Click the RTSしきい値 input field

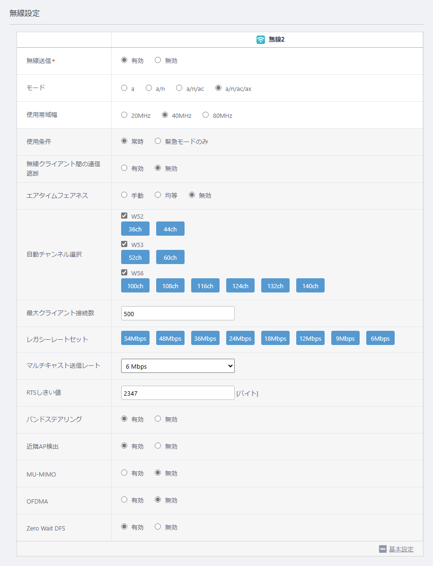point(178,393)
